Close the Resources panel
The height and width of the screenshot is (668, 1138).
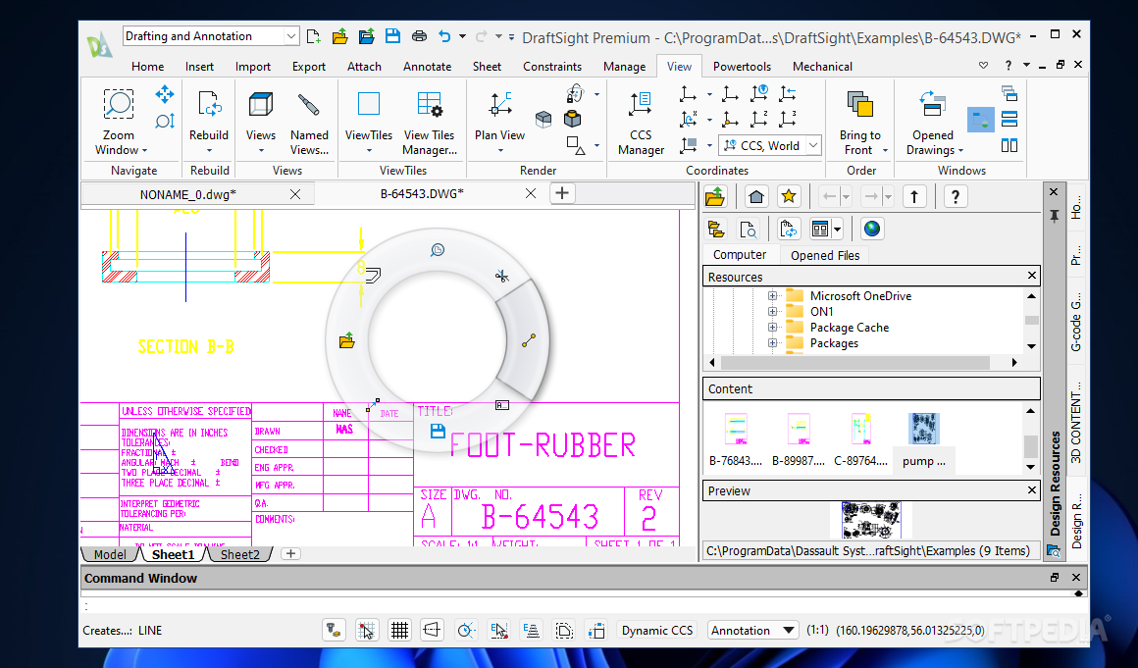pyautogui.click(x=1031, y=277)
